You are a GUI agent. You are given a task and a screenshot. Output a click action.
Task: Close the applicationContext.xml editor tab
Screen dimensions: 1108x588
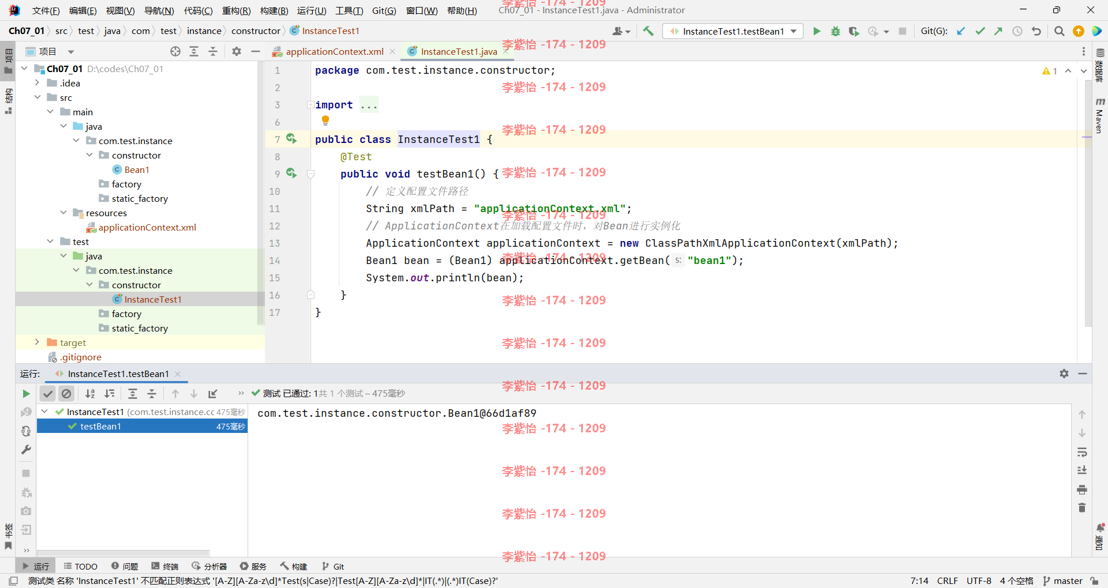click(392, 51)
